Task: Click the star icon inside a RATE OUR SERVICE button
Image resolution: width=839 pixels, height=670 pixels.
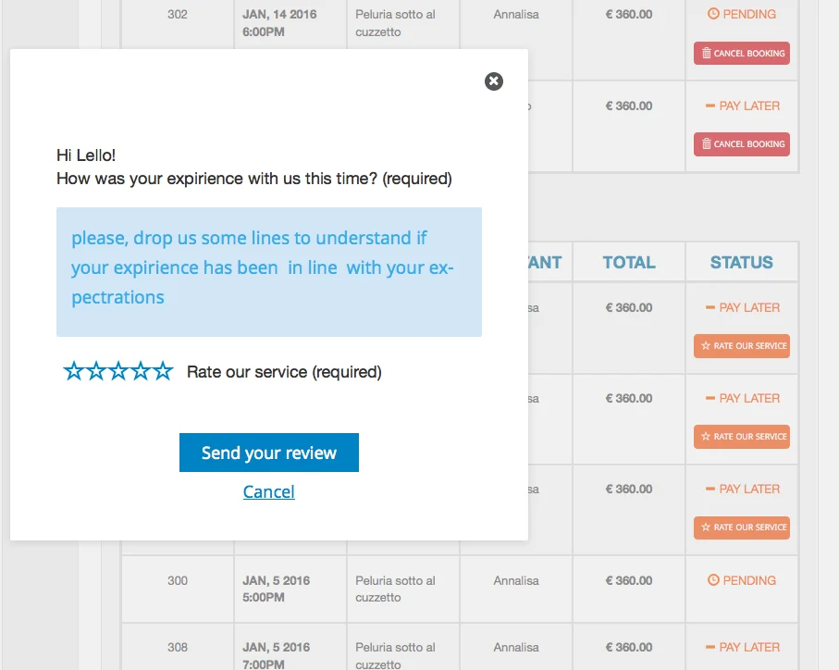Action: tap(704, 346)
